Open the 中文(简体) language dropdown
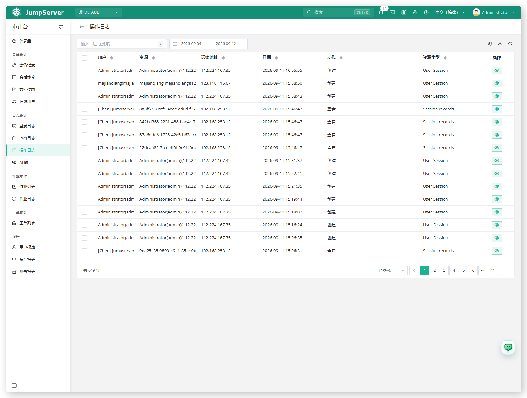This screenshot has height=398, width=527. [x=450, y=12]
